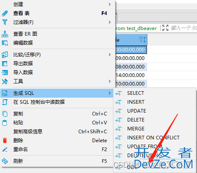Generate UPDATE FROM statement
197x173 pixels.
(x=155, y=147)
